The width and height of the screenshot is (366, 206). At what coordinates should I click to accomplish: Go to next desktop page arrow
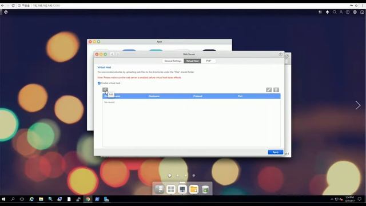358,105
